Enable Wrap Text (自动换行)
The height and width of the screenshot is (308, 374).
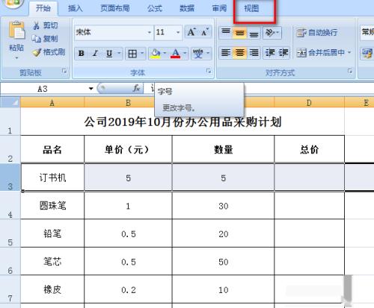(x=316, y=32)
